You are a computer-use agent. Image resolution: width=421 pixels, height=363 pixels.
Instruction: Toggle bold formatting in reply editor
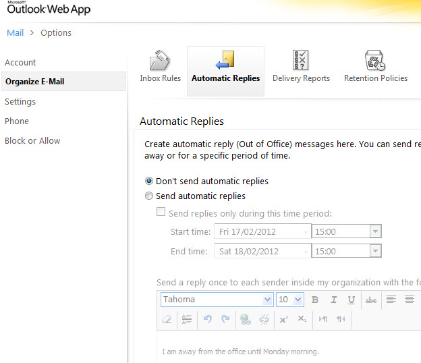315,300
